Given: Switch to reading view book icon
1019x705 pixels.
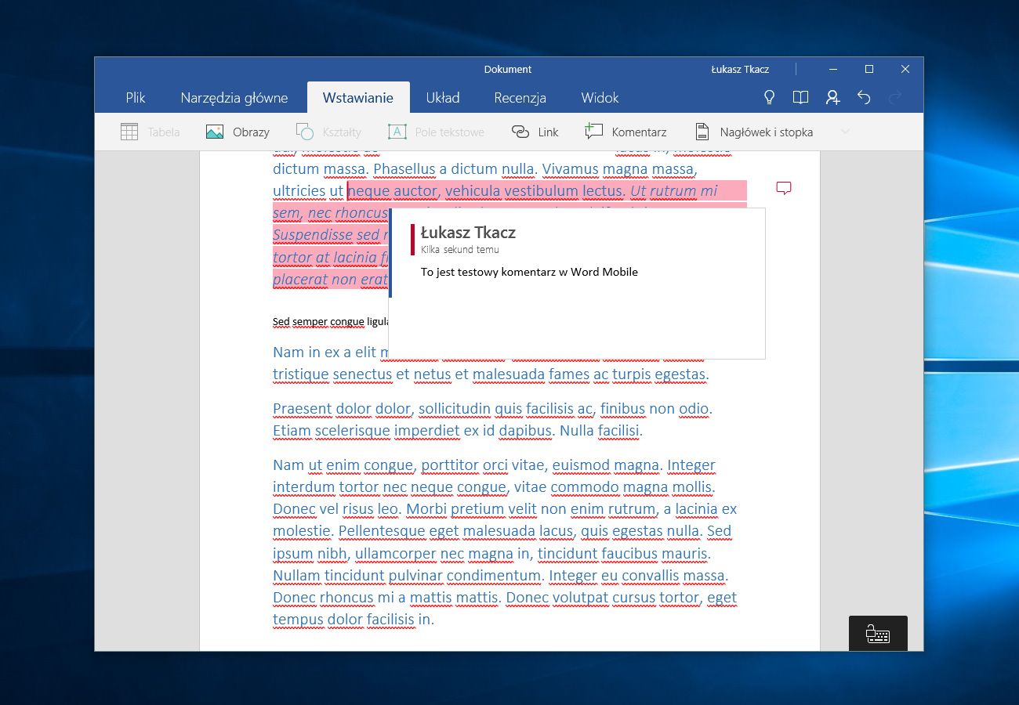Looking at the screenshot, I should [x=800, y=98].
